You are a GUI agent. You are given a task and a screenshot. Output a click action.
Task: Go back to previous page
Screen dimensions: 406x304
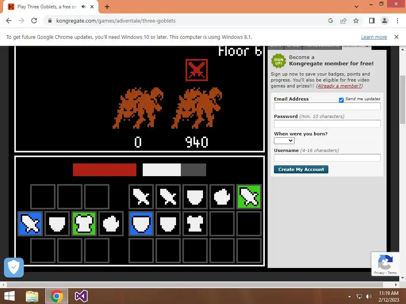(9, 21)
